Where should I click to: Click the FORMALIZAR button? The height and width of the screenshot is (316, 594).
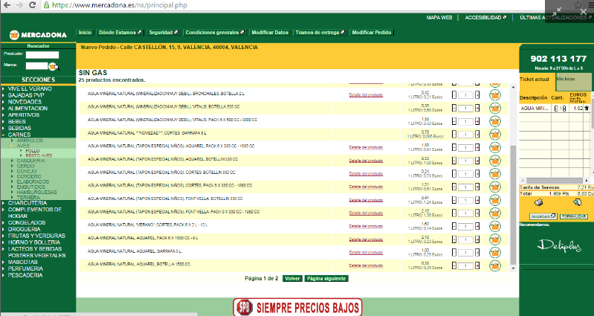coord(573,216)
